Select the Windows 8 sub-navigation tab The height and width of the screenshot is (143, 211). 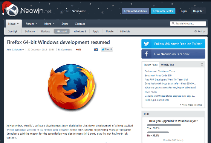point(80,31)
